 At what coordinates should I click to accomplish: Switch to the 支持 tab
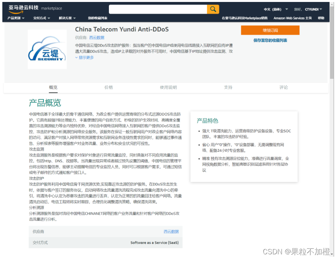click(x=228, y=87)
